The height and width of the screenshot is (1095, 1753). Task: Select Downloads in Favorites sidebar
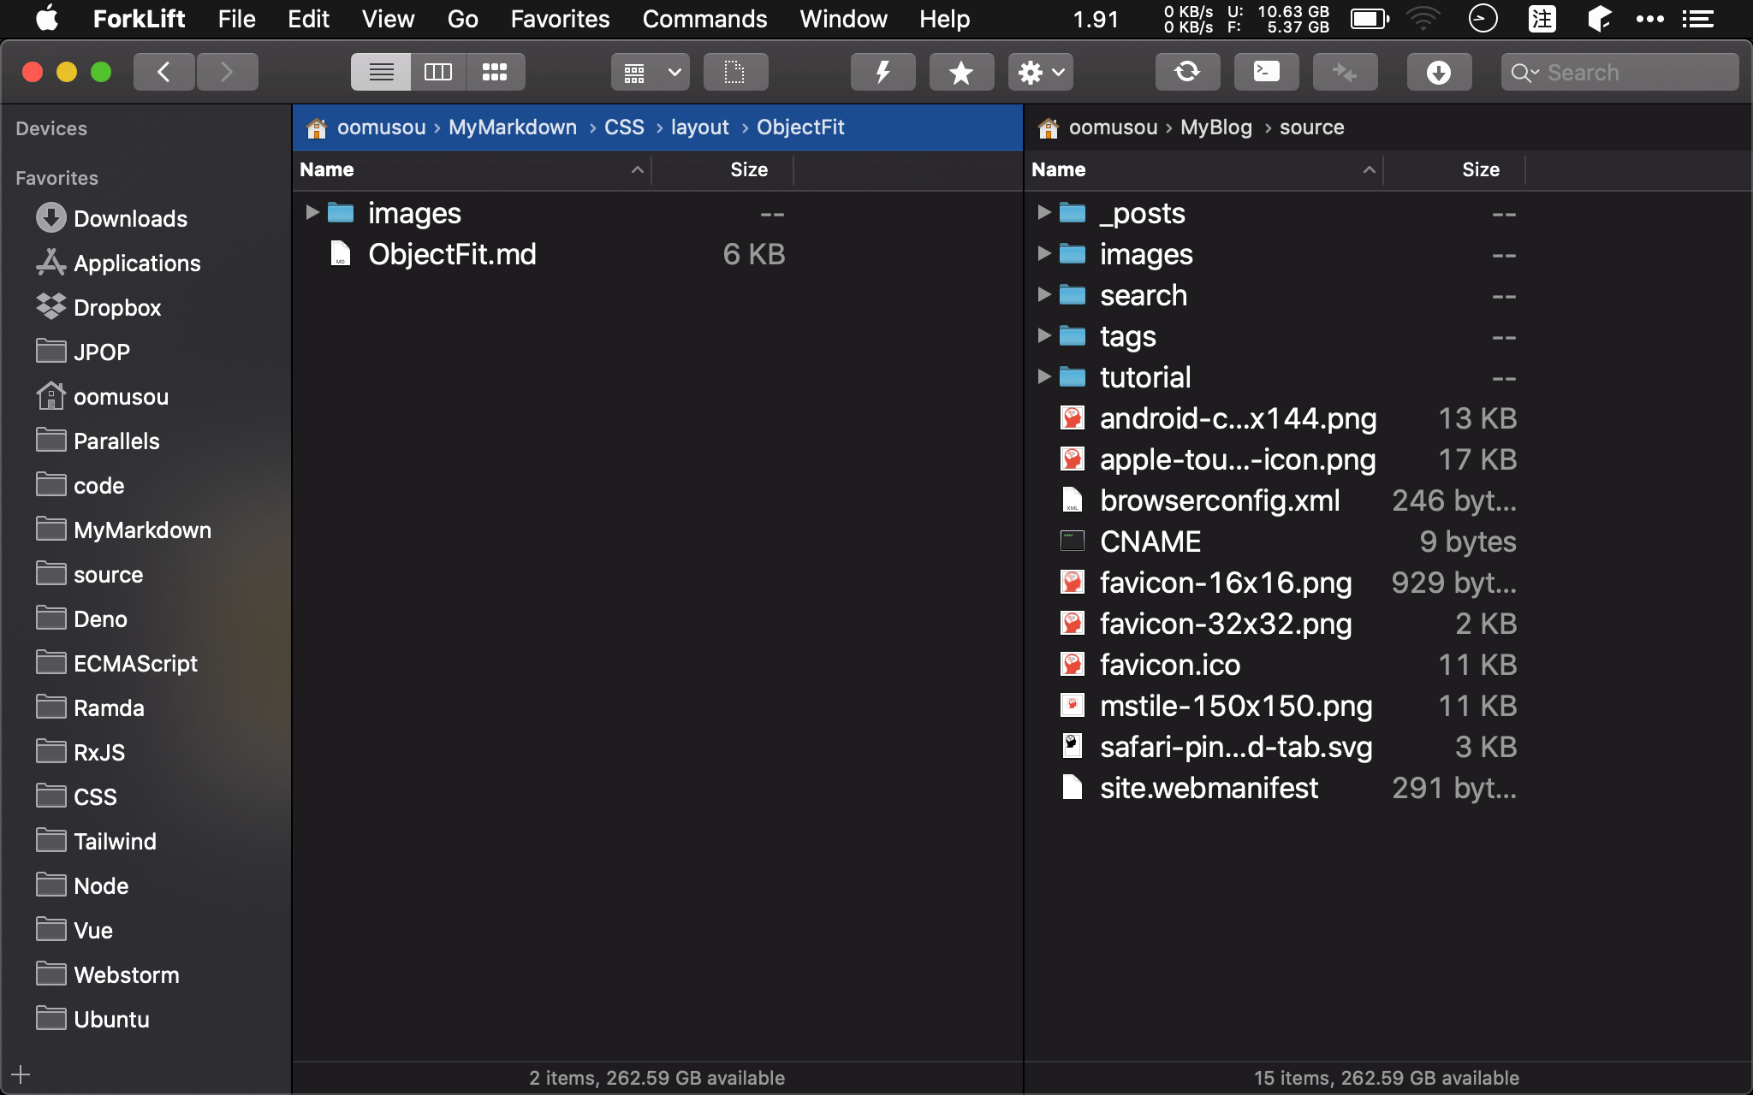coord(111,218)
